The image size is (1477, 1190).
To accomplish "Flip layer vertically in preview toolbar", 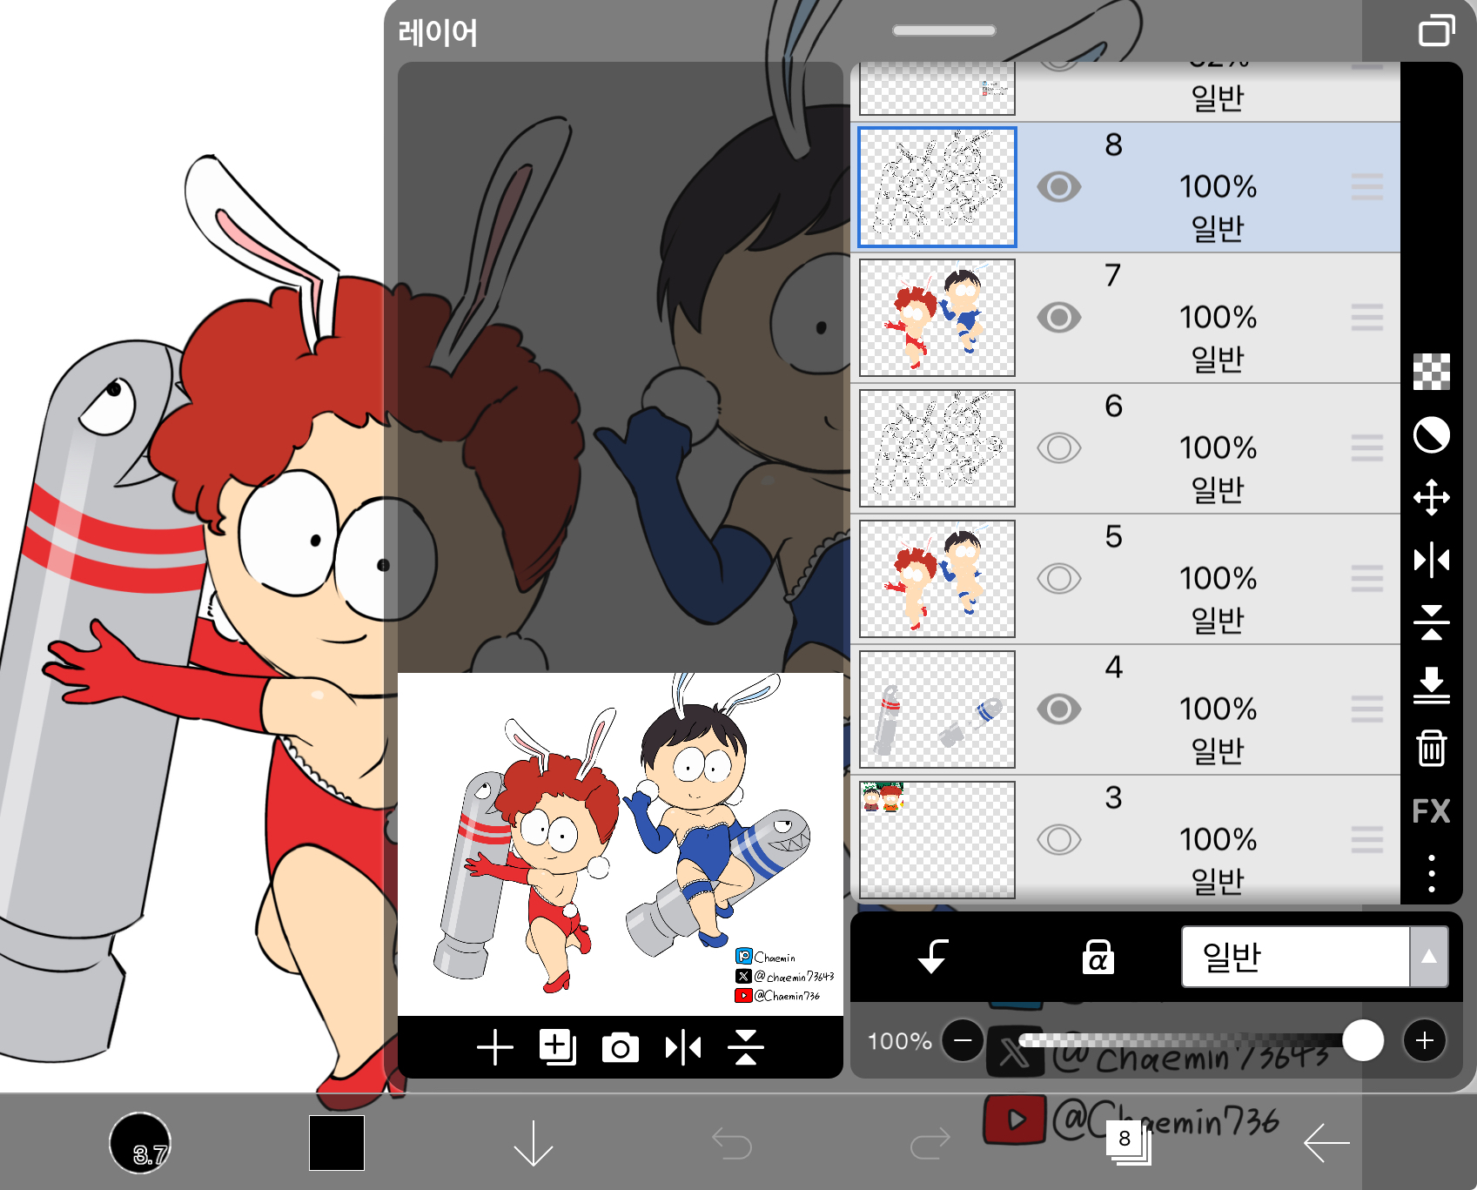I will (x=746, y=1047).
